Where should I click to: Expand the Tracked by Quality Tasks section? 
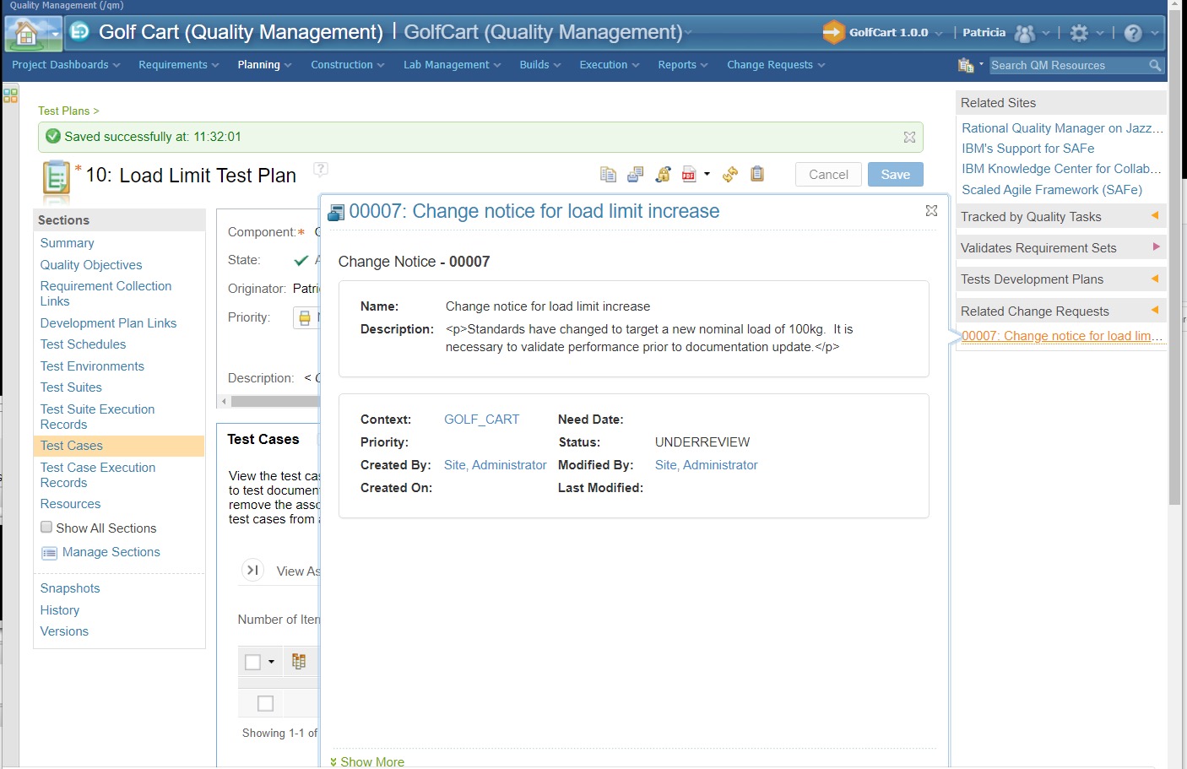point(1155,216)
